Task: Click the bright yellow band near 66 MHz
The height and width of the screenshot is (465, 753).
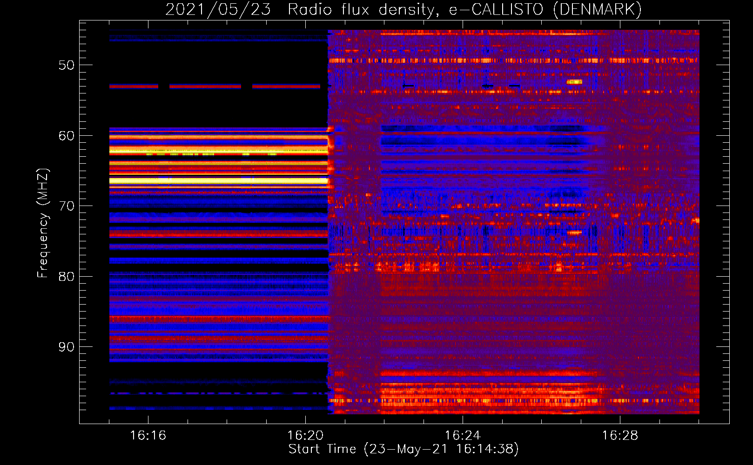Action: (219, 180)
